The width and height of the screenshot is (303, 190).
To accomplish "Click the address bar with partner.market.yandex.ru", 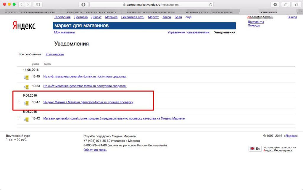I will click(151, 4).
